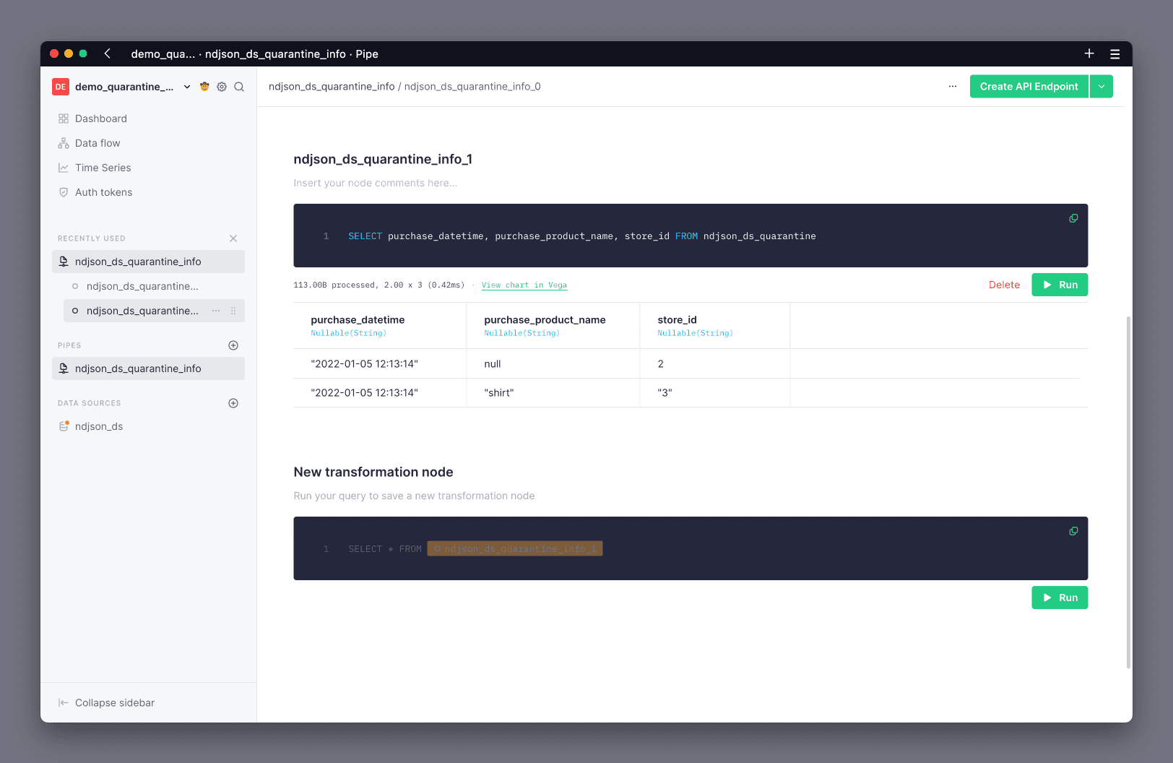Go back using the title bar arrow
This screenshot has height=763, width=1173.
(107, 53)
